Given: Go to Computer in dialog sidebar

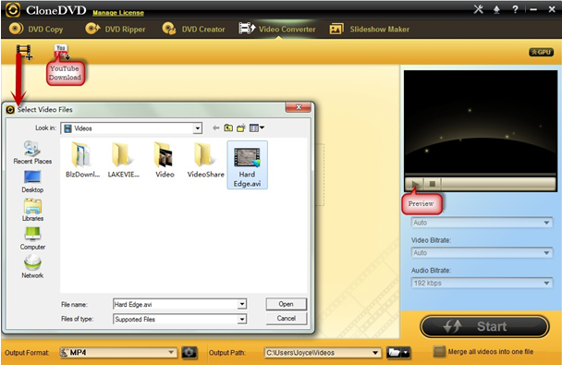Looking at the screenshot, I should pos(32,238).
